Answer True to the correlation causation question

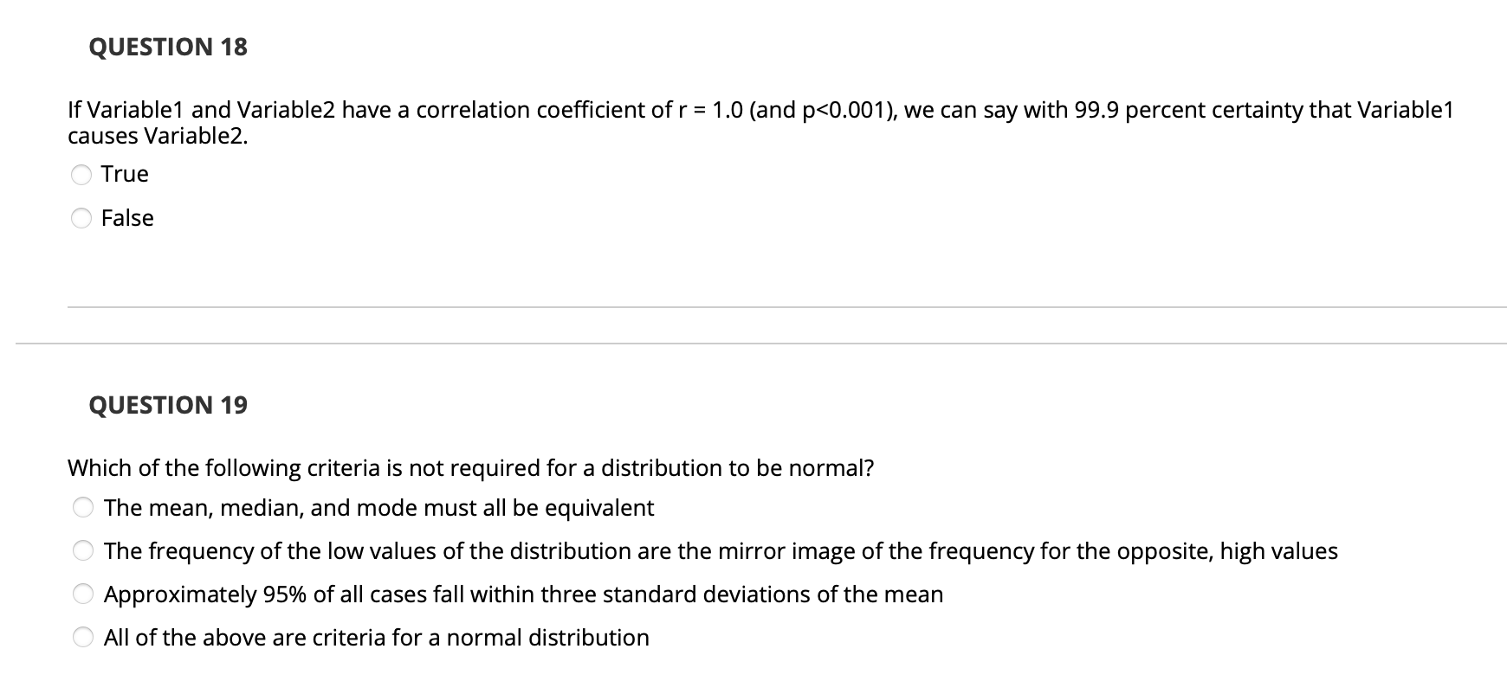click(81, 174)
